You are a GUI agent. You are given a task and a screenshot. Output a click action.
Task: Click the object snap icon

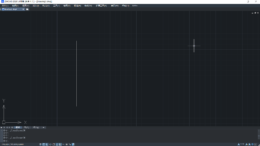[x=57, y=144]
